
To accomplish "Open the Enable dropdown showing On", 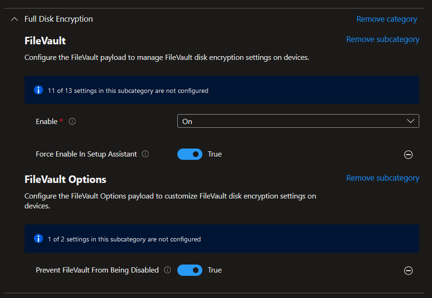I will (292, 121).
